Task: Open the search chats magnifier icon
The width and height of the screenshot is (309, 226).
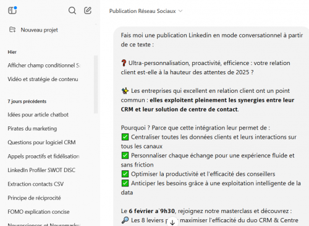Action: pos(72,11)
